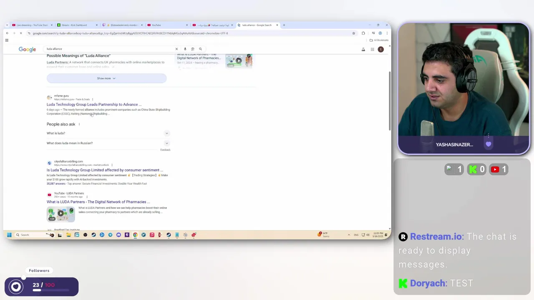Click the taskbar Search box

pos(34,235)
